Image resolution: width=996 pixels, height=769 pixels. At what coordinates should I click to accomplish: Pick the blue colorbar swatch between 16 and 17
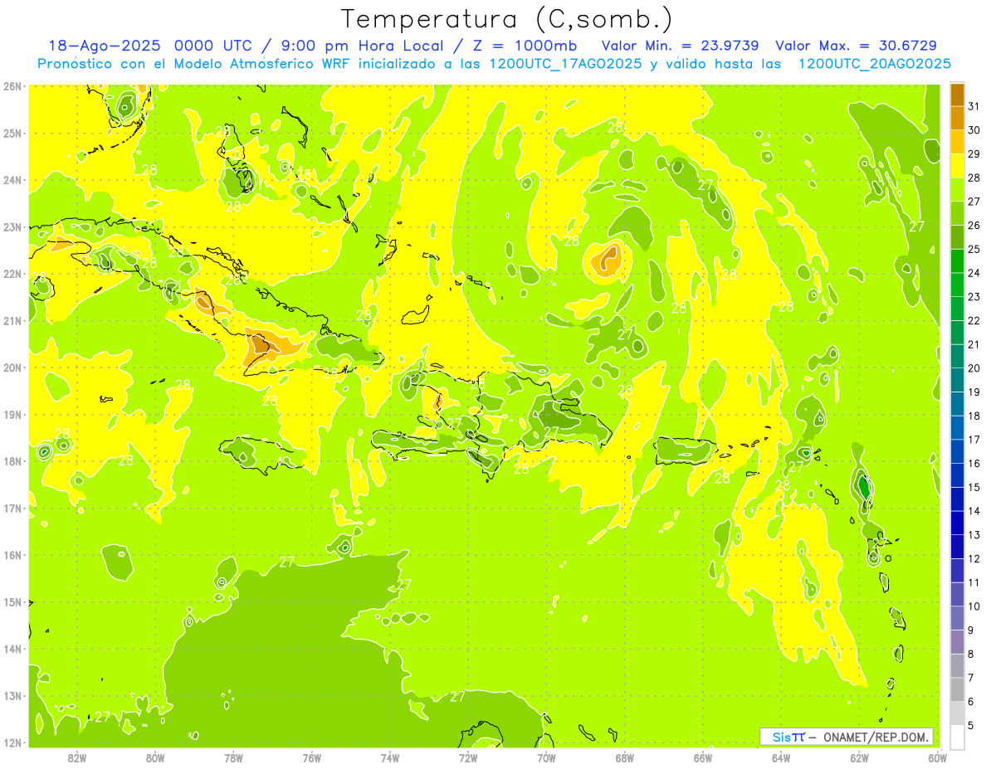pos(957,451)
